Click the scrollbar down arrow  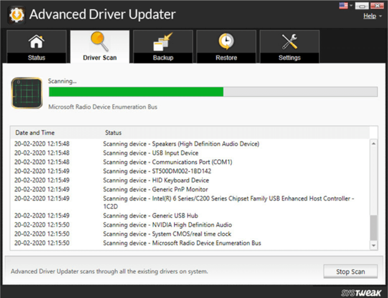[x=374, y=246]
